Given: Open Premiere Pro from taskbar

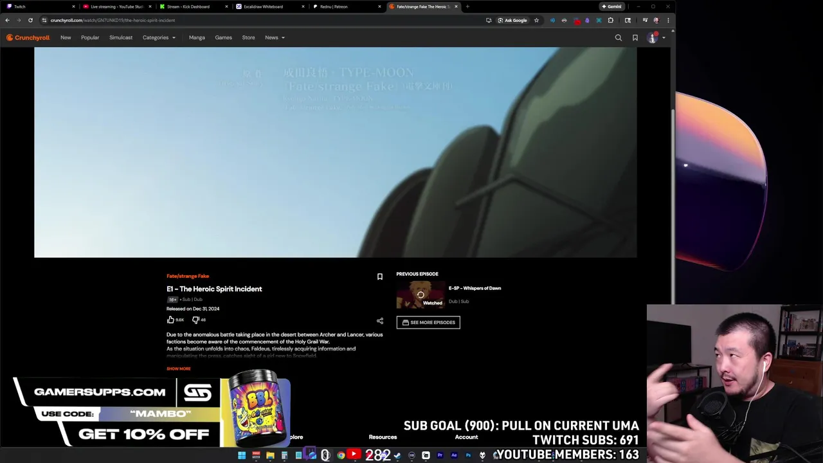Looking at the screenshot, I should 440,455.
